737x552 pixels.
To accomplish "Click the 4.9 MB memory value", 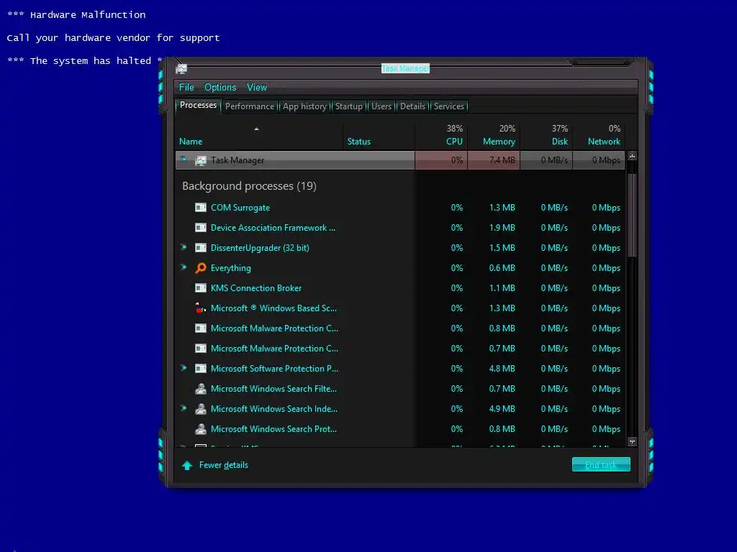I will point(502,409).
